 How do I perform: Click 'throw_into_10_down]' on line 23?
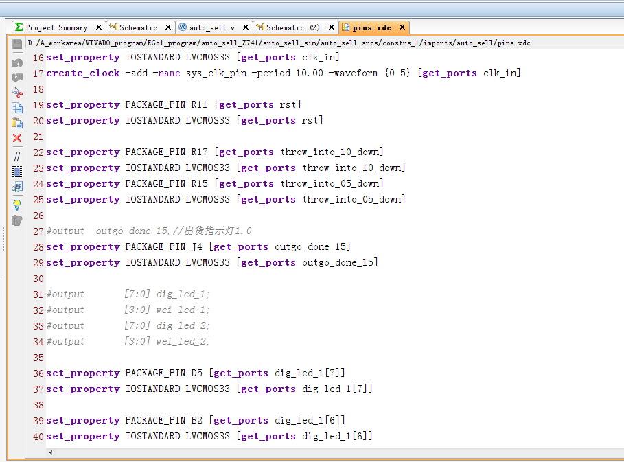pos(354,168)
